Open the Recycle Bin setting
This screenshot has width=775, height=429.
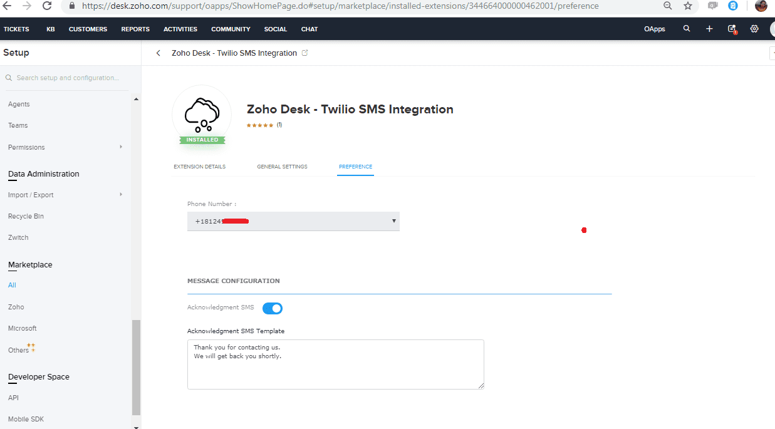click(26, 217)
